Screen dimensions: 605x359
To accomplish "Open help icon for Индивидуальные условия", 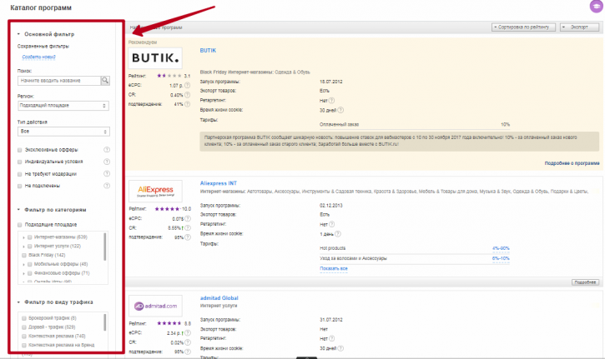I will coord(107,162).
